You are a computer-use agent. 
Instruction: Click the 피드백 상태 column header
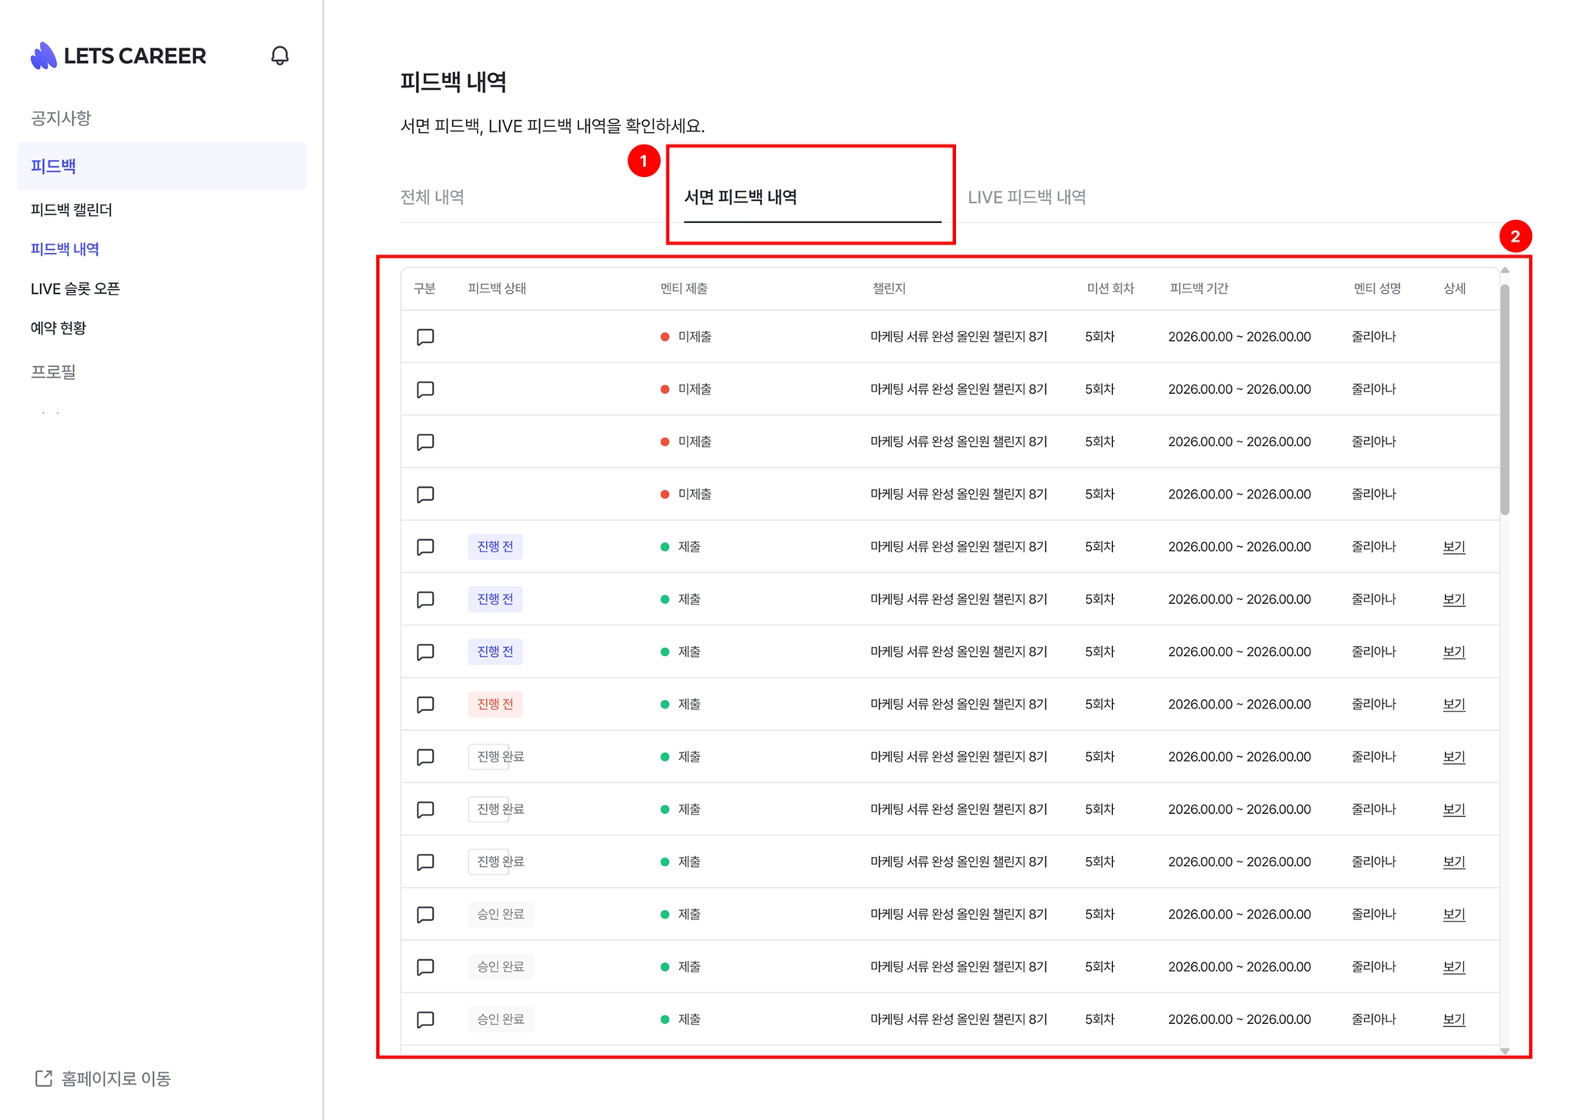point(497,288)
